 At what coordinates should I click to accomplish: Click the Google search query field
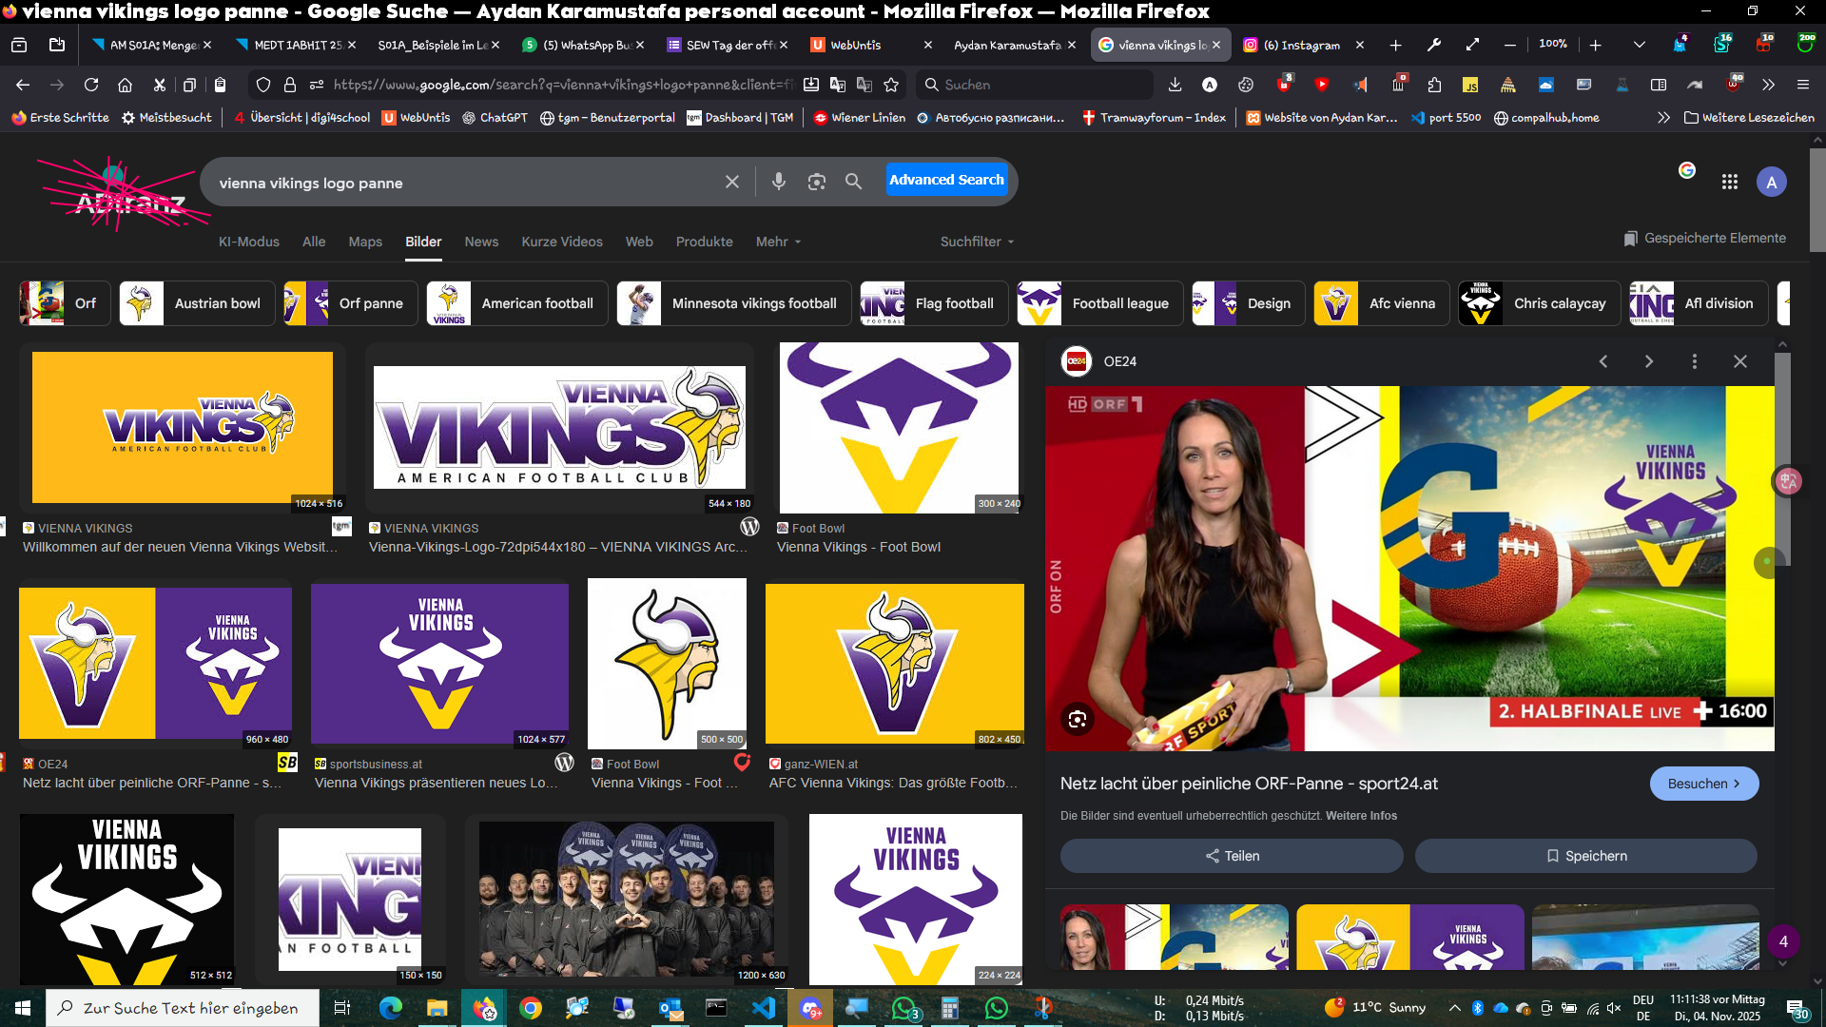[466, 183]
